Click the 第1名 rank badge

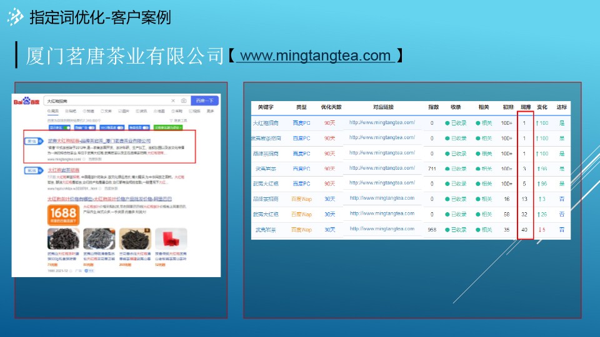coord(34,142)
